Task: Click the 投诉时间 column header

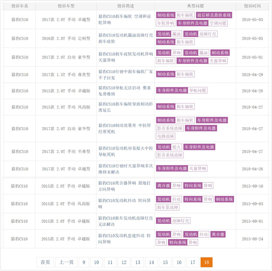Action: pos(252,6)
